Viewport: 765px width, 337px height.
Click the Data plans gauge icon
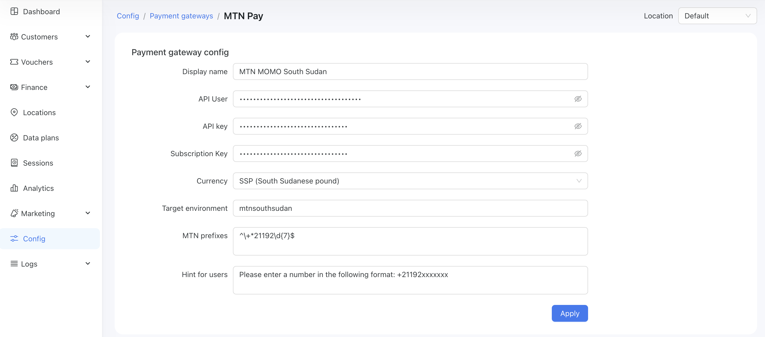point(14,137)
